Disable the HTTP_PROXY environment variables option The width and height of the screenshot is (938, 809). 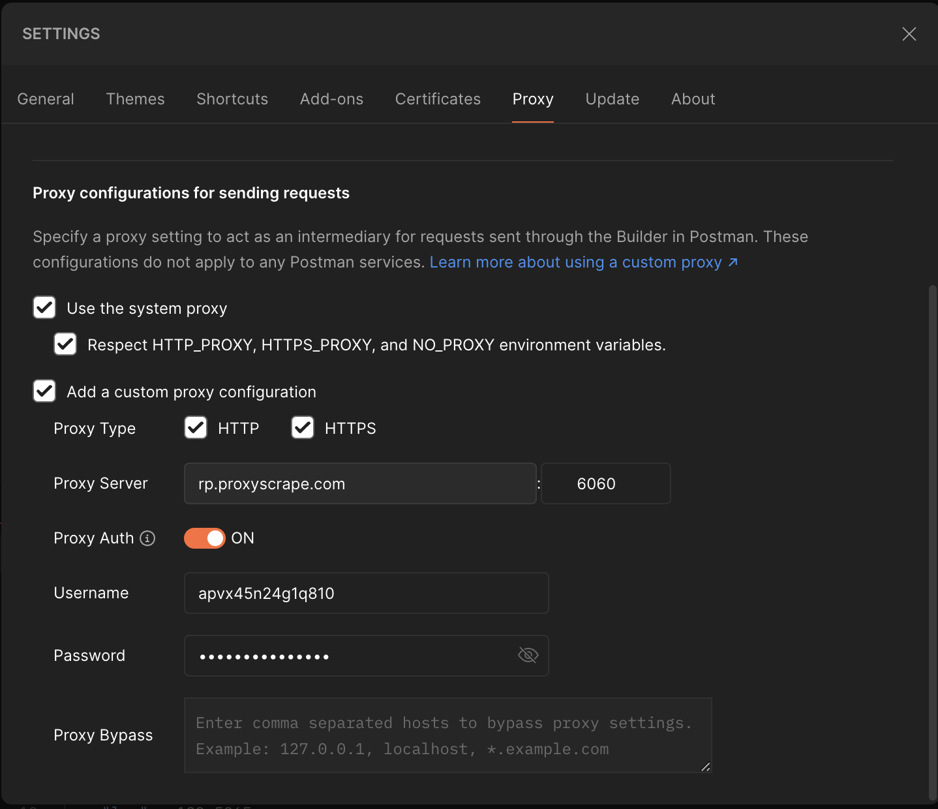point(65,344)
